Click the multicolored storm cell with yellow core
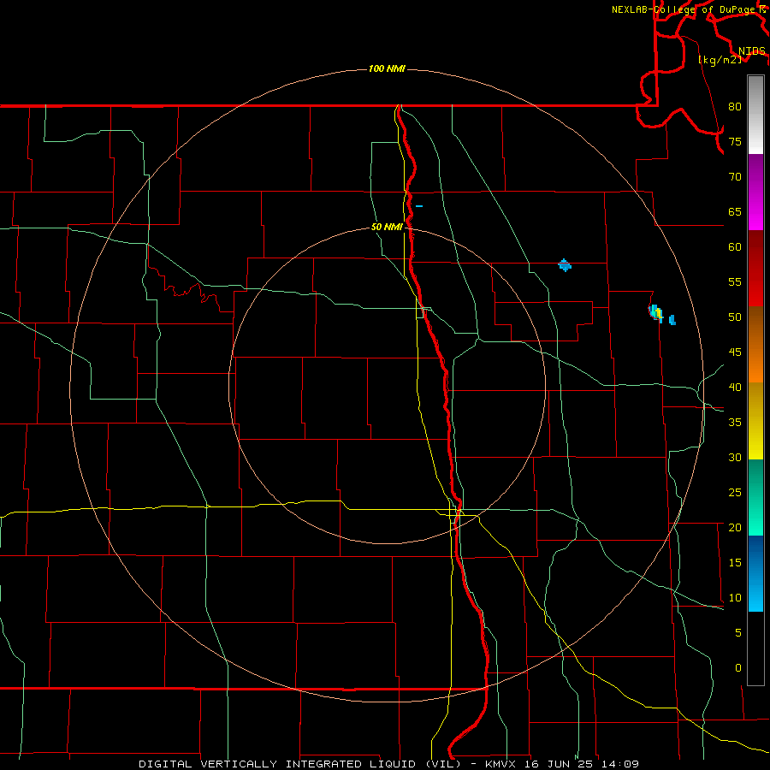Viewport: 770px width, 770px height. point(655,313)
